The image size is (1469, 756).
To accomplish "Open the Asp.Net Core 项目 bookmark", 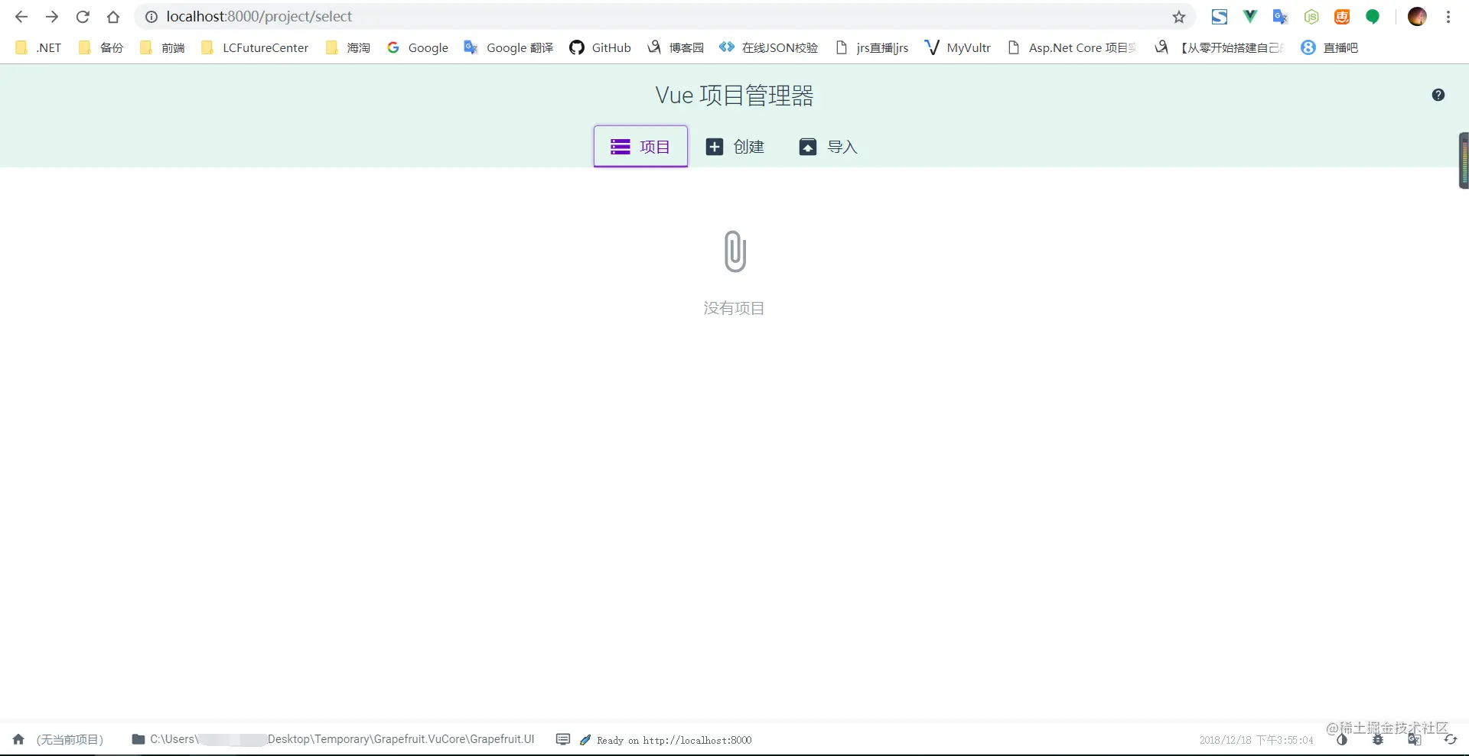I will pyautogui.click(x=1071, y=47).
